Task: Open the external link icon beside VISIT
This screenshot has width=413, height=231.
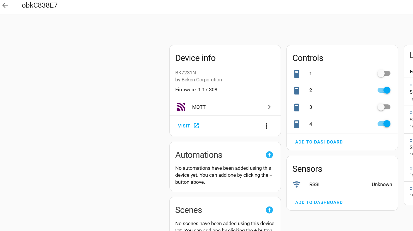Action: coord(196,126)
